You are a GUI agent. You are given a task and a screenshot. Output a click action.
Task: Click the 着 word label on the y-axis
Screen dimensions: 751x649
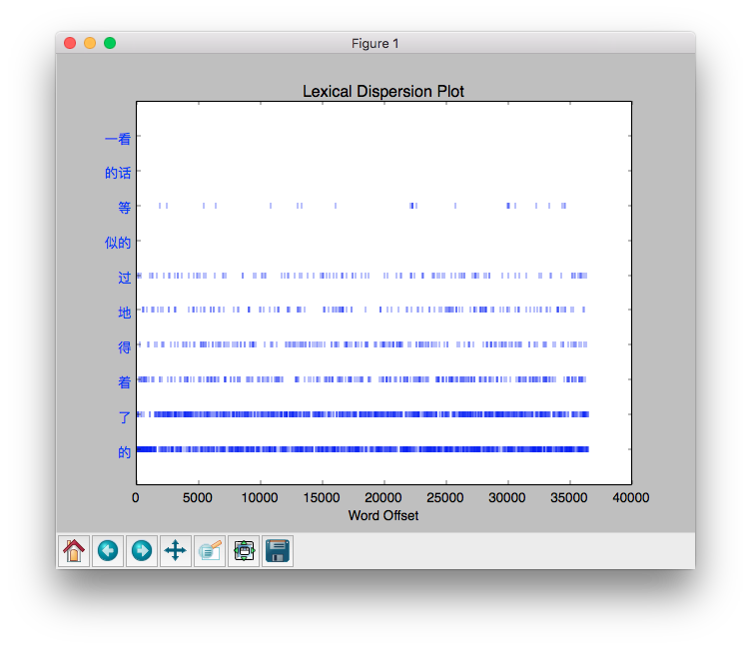point(124,381)
